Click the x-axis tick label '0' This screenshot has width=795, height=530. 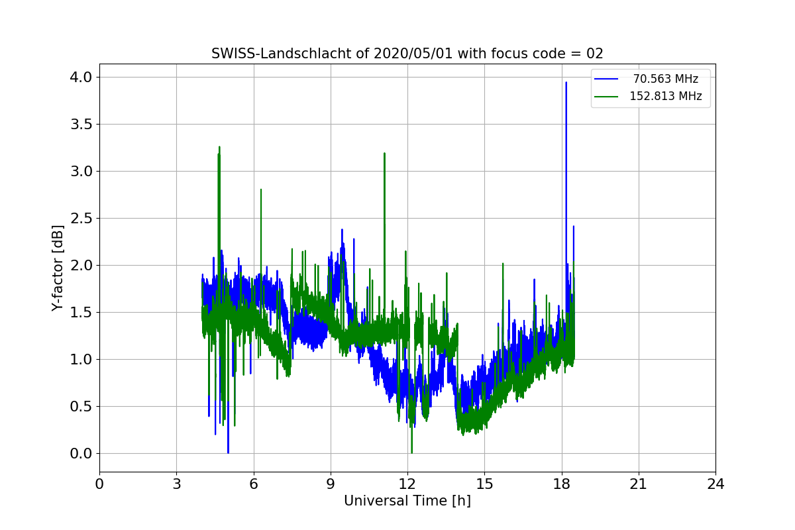click(99, 484)
